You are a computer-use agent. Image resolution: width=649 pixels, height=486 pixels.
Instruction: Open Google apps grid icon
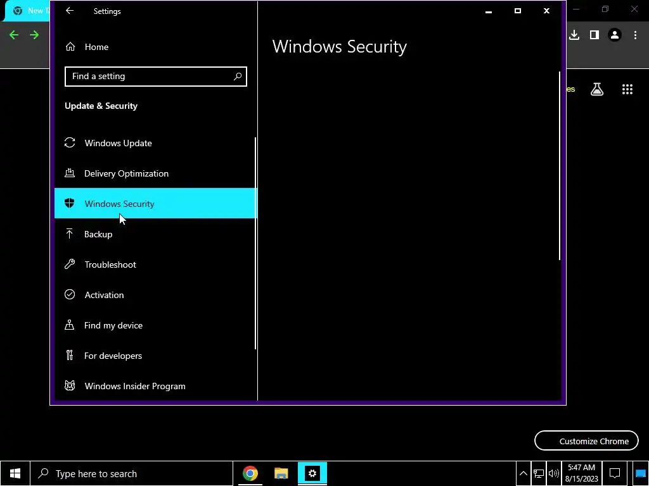(627, 89)
